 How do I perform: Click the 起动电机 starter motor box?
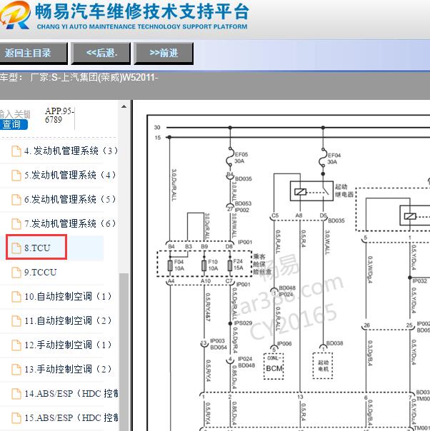(x=323, y=366)
